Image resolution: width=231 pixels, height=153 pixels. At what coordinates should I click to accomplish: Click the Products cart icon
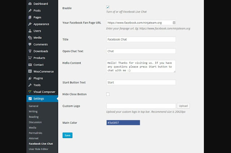(x=30, y=58)
